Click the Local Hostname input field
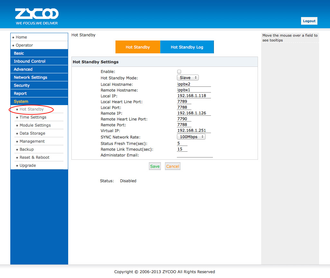The height and width of the screenshot is (278, 330). coord(194,84)
